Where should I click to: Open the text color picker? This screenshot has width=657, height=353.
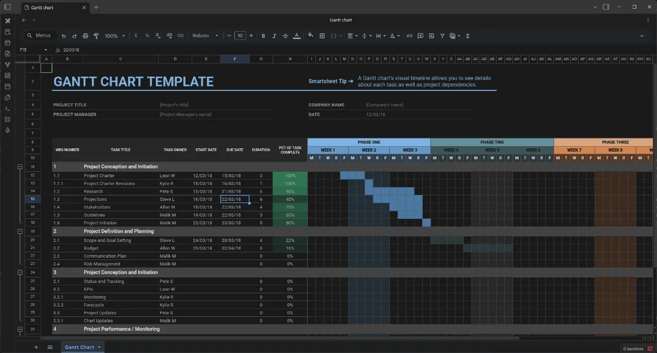click(x=297, y=36)
